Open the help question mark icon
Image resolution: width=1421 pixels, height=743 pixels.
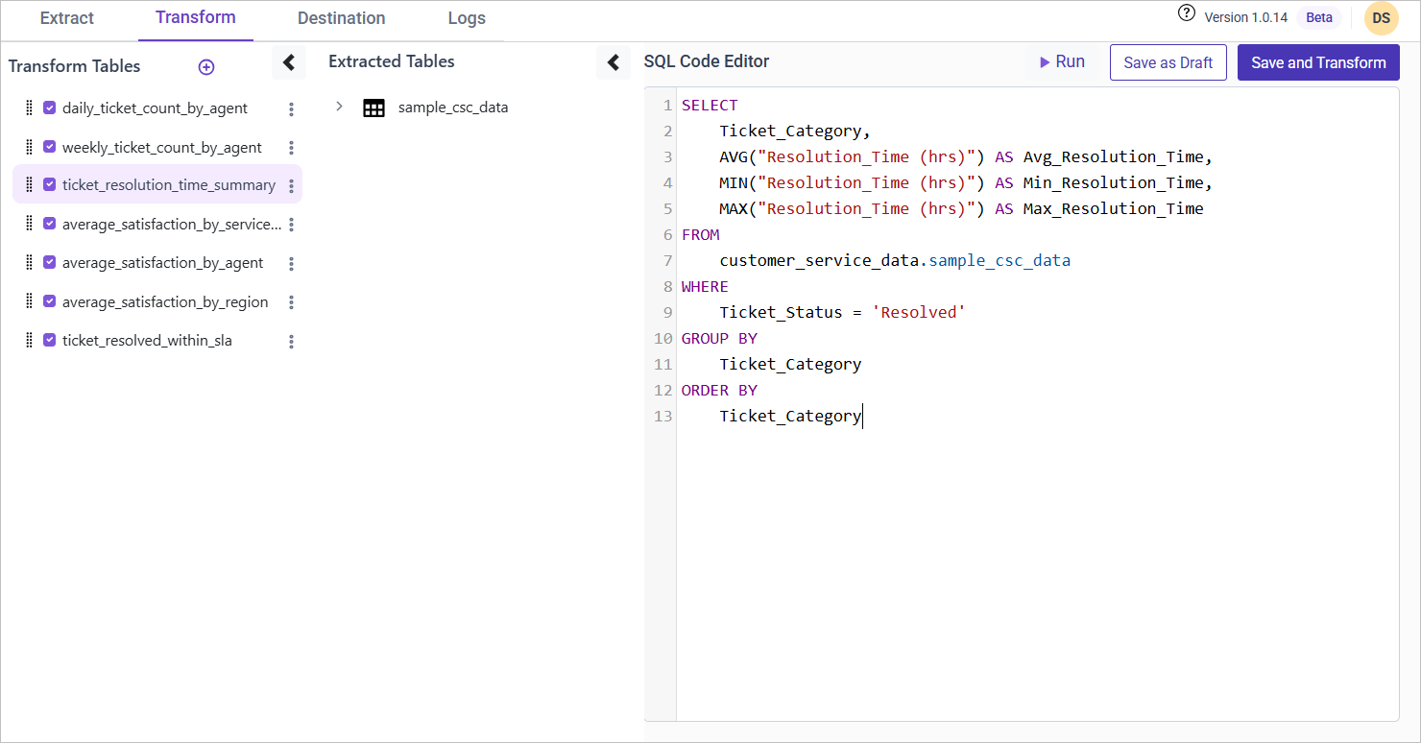coord(1187,14)
